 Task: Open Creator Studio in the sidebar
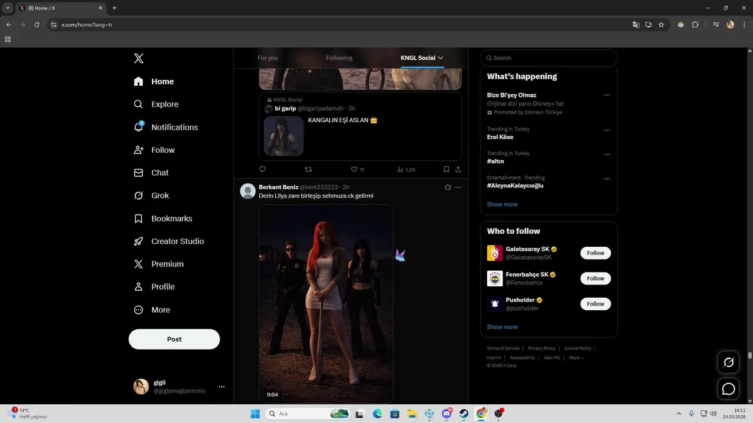169,241
